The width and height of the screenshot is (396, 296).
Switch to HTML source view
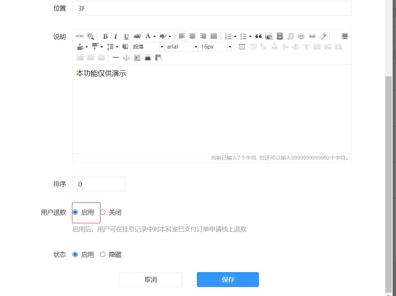pos(80,36)
